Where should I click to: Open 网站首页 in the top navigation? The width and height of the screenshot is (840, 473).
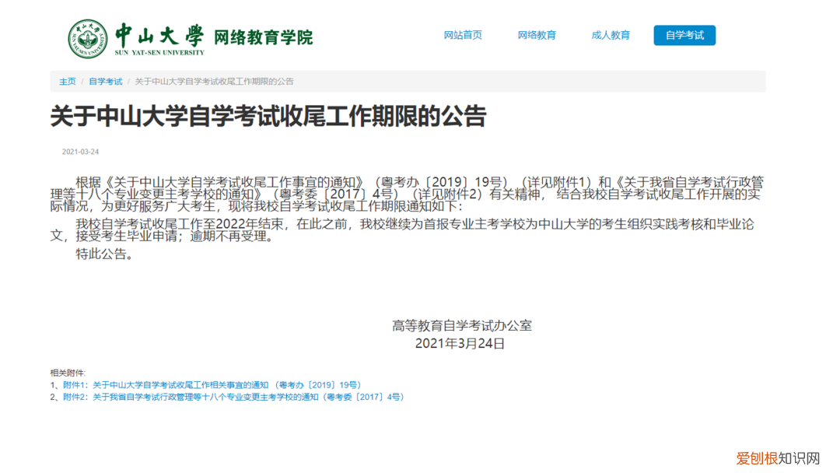(463, 34)
